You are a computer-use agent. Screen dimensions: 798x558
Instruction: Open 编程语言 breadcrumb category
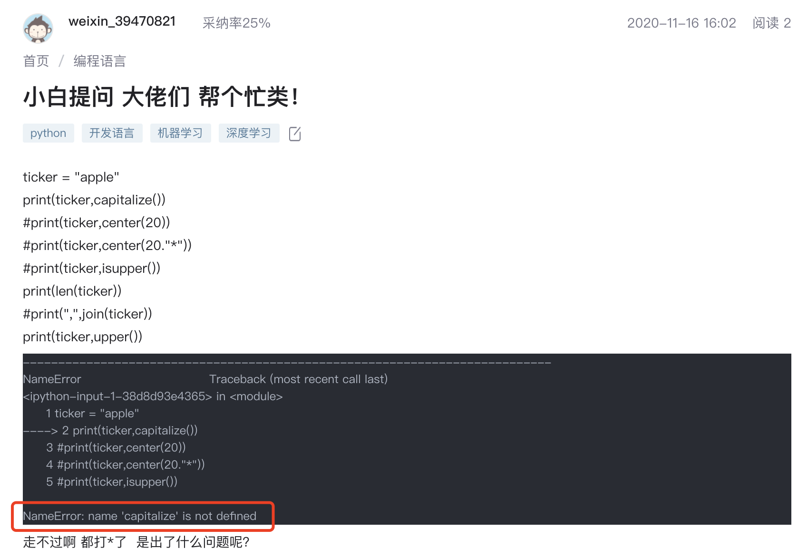[x=99, y=61]
